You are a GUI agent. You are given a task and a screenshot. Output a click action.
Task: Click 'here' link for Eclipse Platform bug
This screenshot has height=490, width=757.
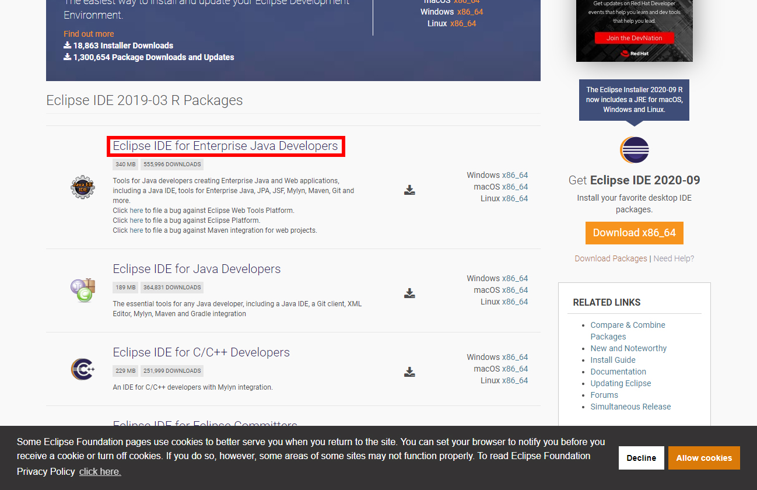point(136,220)
